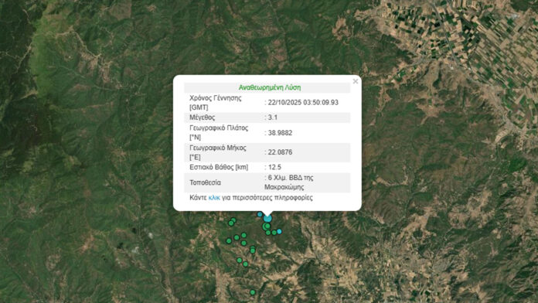Image resolution: width=538 pixels, height=303 pixels.
Task: Click the 'Αναθεωρημένη Λύση' popup heading
Action: click(x=270, y=87)
